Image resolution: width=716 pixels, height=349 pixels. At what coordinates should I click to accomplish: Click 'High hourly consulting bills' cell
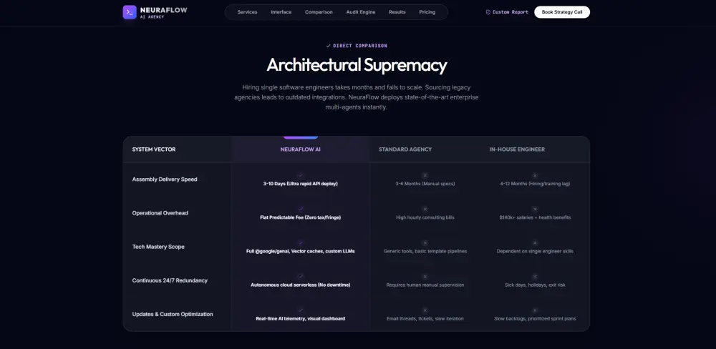(x=425, y=217)
